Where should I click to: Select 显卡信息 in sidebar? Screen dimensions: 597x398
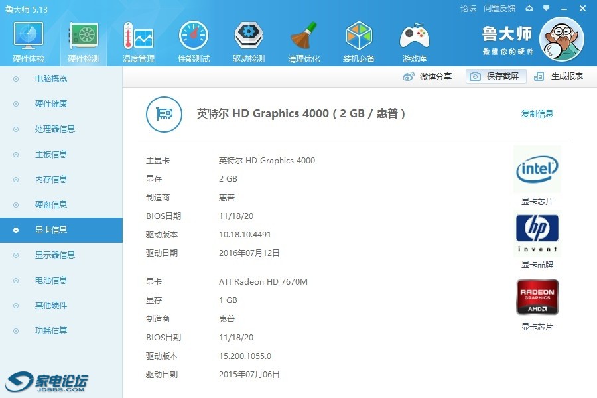click(x=61, y=230)
